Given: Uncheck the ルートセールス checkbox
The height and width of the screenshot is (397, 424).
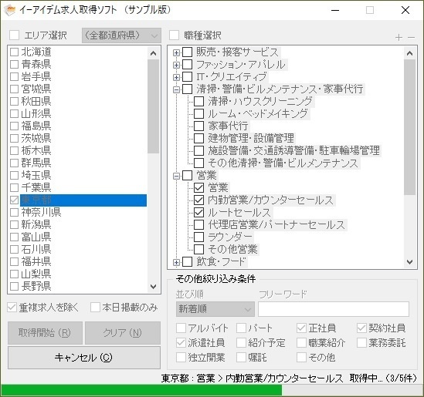Looking at the screenshot, I should tap(199, 213).
